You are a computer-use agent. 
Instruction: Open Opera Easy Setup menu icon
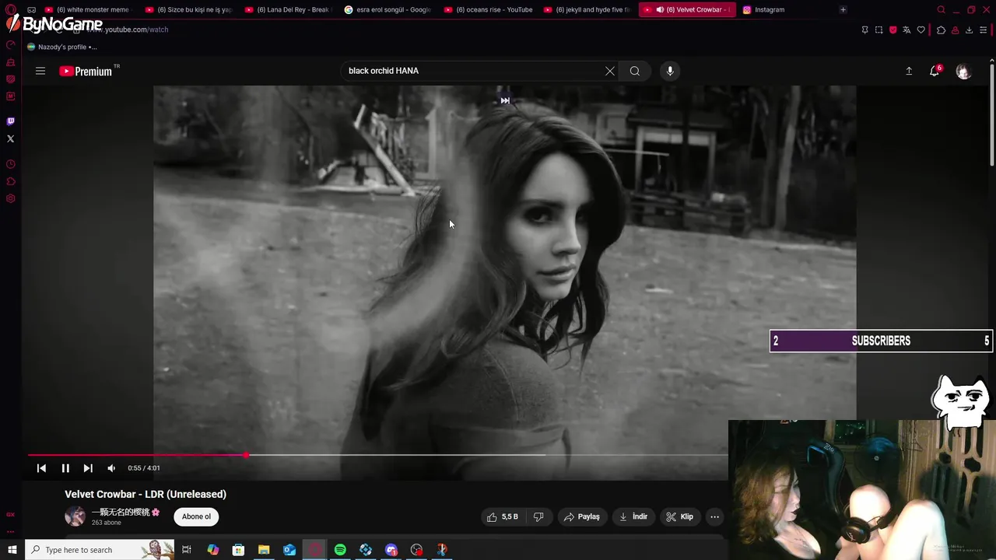983,30
